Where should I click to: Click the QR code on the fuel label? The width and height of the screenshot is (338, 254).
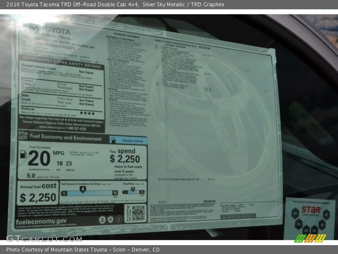coord(138,213)
